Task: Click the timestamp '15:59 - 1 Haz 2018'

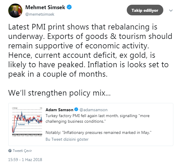Action: pos(25,160)
